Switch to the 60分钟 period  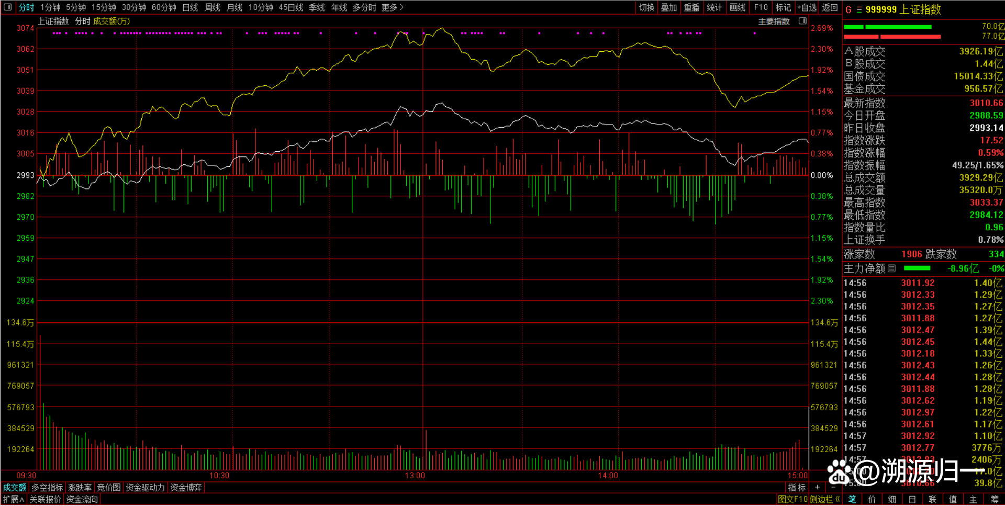coord(164,7)
